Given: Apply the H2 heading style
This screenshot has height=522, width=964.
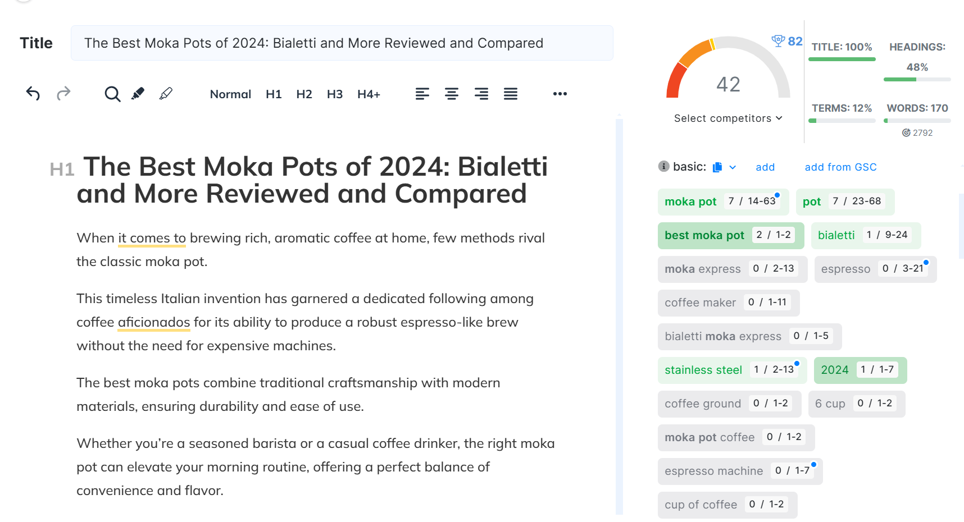Looking at the screenshot, I should pyautogui.click(x=304, y=94).
